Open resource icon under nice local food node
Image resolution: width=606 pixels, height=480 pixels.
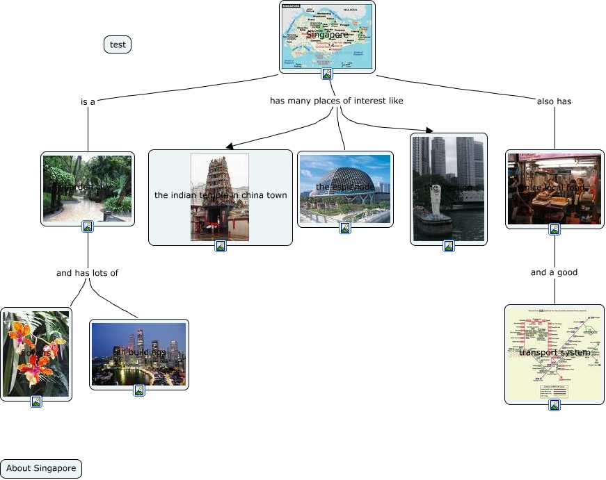[x=555, y=229]
